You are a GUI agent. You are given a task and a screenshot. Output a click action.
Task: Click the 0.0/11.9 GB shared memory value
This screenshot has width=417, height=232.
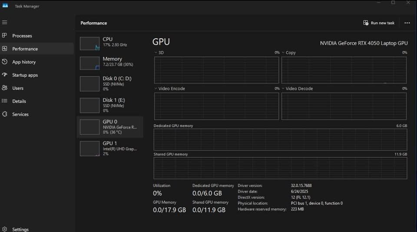point(209,210)
